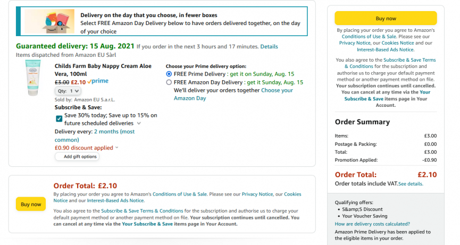Click the Amazon Day delivery box illustration

pos(49,21)
